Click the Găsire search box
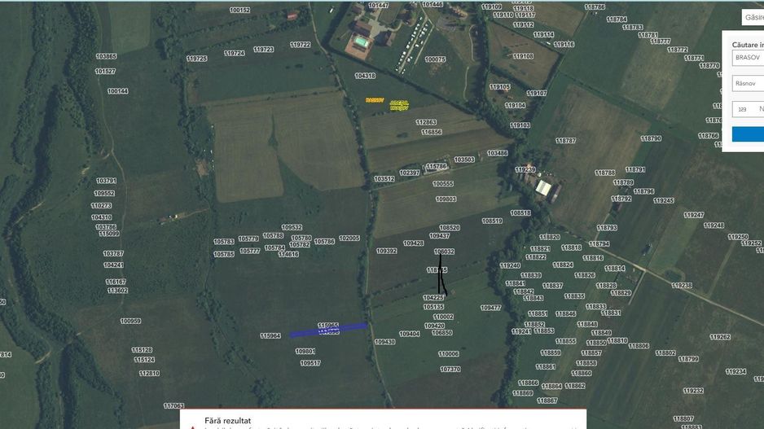The height and width of the screenshot is (429, 764). (x=753, y=17)
